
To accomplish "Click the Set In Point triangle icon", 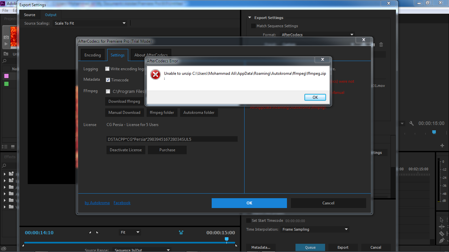I will pyautogui.click(x=90, y=232).
